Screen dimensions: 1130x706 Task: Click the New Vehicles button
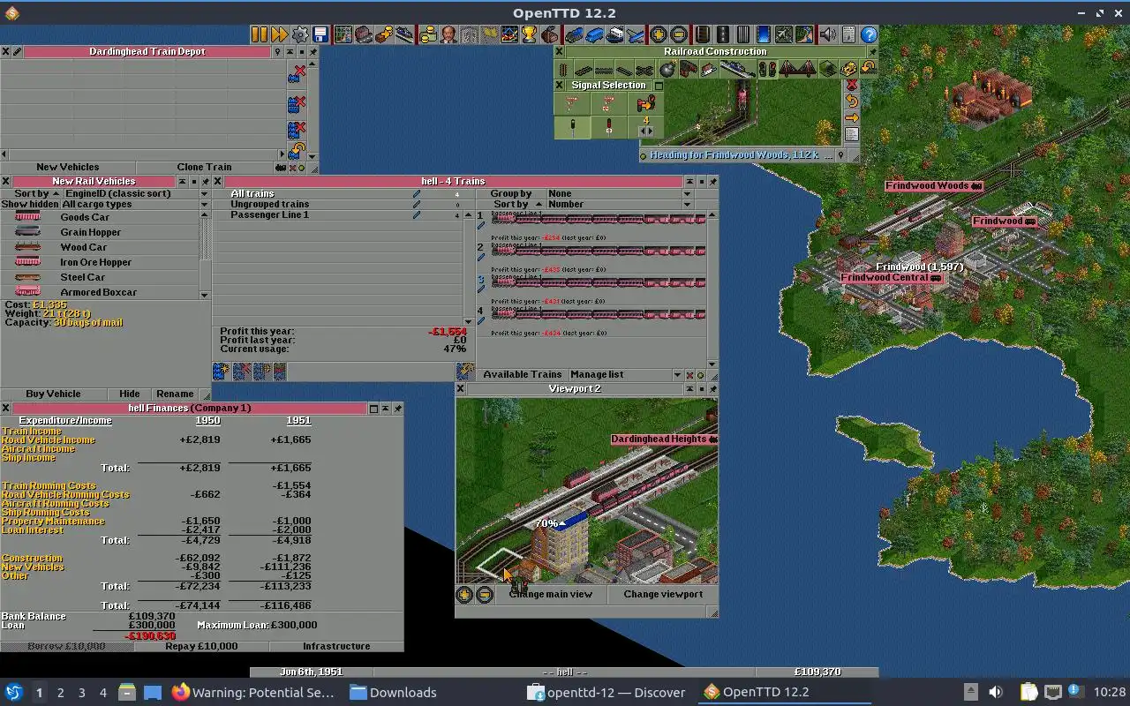point(68,167)
